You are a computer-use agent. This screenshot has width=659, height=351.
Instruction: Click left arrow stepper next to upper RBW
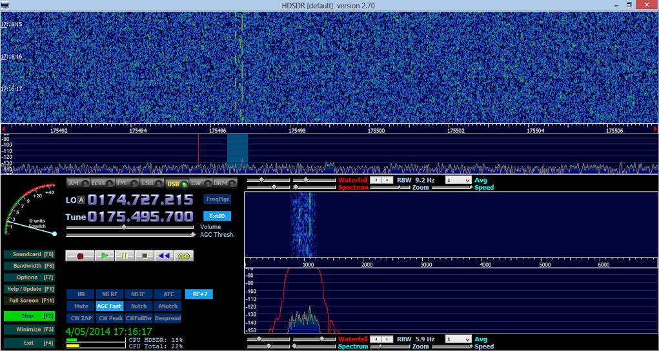click(x=376, y=180)
